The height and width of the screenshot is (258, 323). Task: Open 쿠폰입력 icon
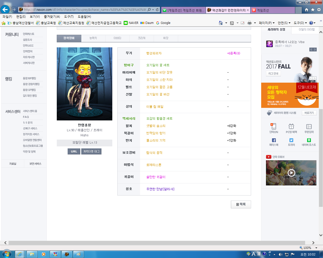pos(309,128)
